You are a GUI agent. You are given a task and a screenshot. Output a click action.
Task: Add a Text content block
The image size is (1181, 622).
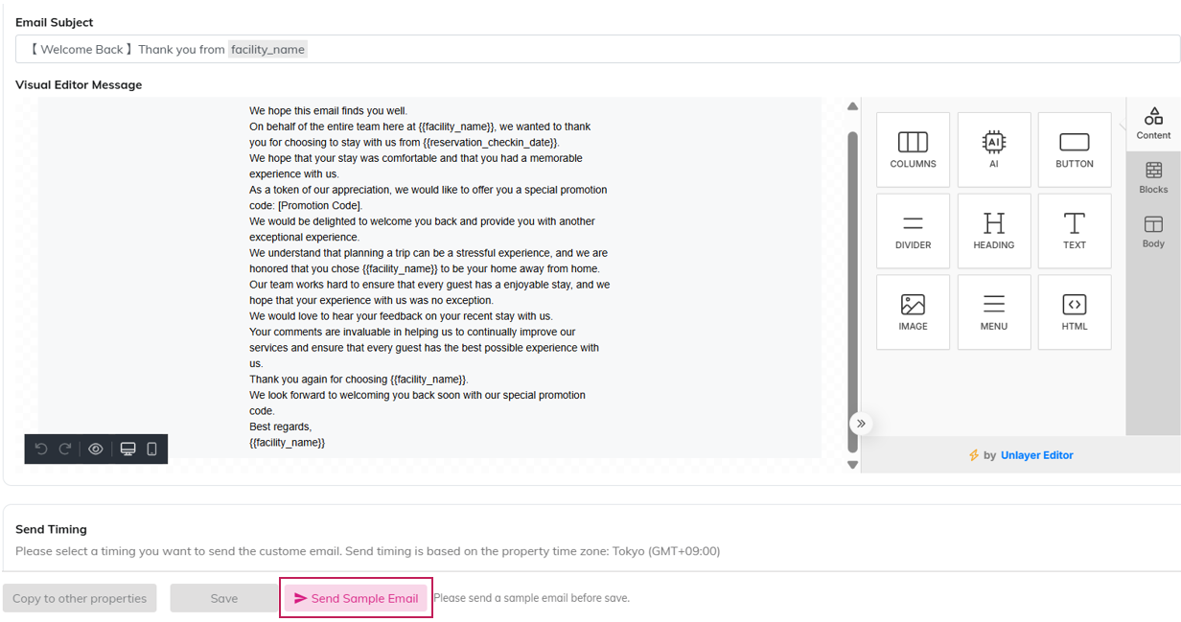(x=1075, y=231)
